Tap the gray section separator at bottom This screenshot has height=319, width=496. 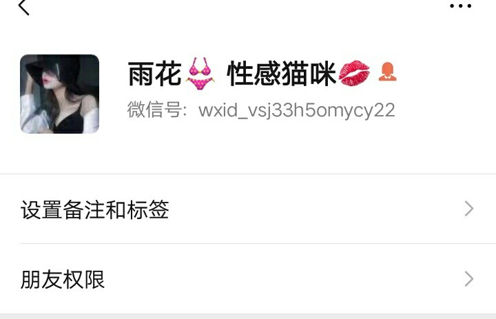coord(248,316)
